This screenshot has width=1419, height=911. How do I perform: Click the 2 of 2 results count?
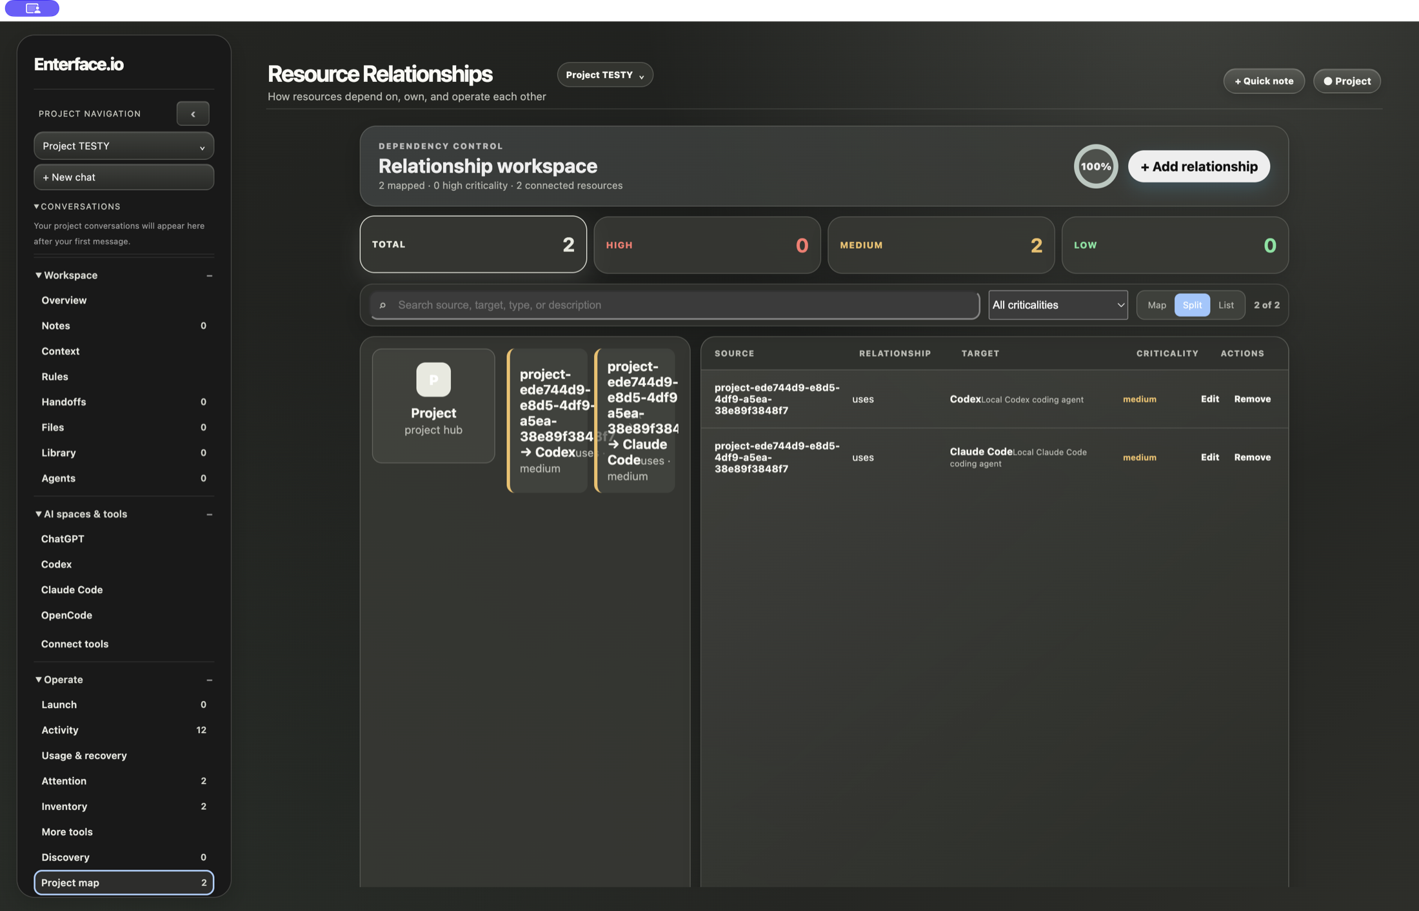pyautogui.click(x=1267, y=305)
